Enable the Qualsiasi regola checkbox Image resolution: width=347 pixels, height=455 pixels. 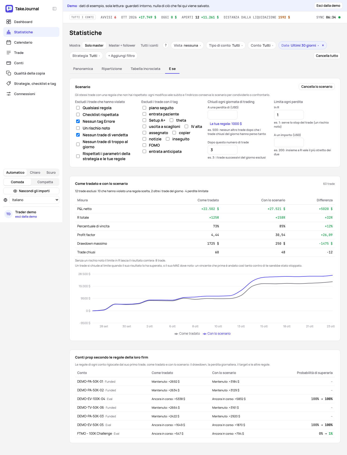pyautogui.click(x=78, y=108)
